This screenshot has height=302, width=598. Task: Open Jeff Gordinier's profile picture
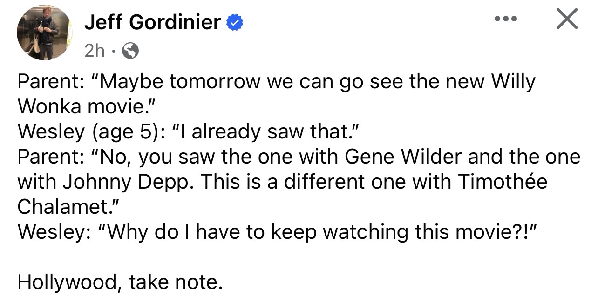point(44,33)
